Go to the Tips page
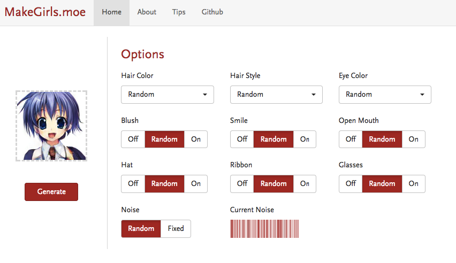This screenshot has width=456, height=263. [179, 12]
